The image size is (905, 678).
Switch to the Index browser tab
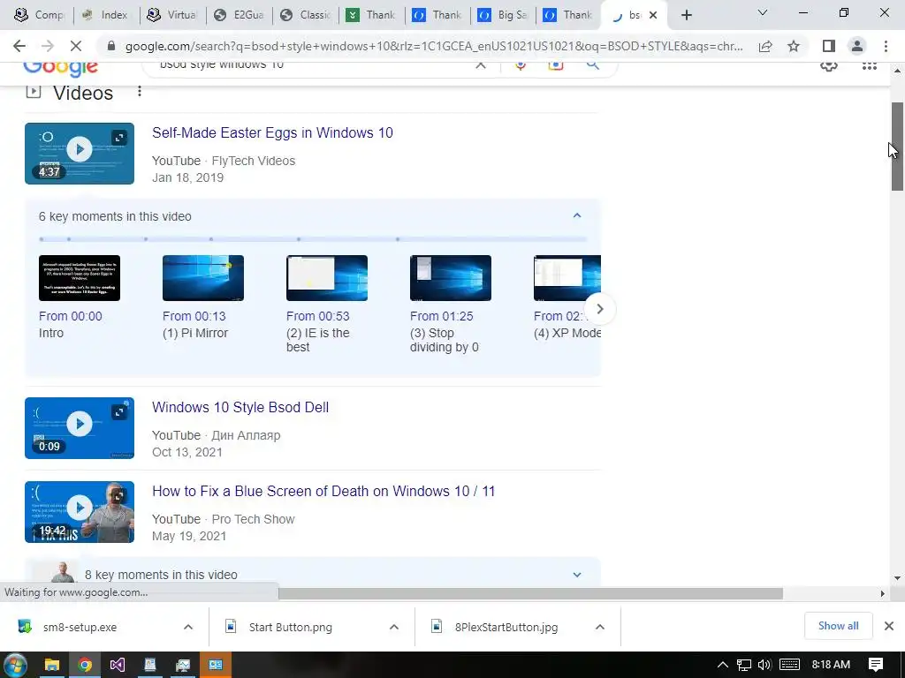106,15
